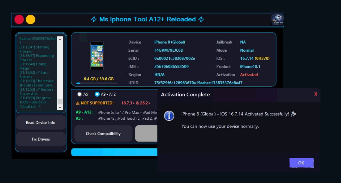This screenshot has height=183, width=341.
Task: Click the serial value F4GVM79LJC6D
Action: pos(169,50)
